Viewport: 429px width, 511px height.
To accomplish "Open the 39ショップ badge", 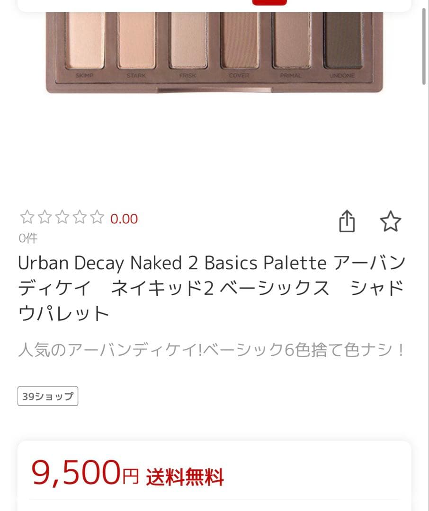I will coord(48,396).
